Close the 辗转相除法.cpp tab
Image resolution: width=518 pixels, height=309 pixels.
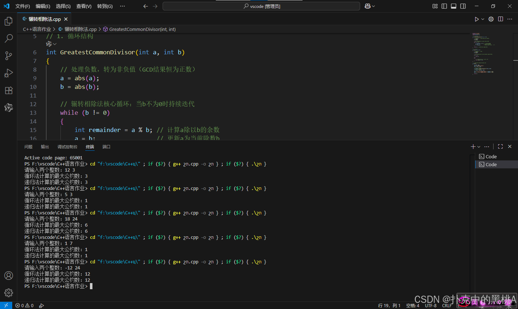[66, 19]
